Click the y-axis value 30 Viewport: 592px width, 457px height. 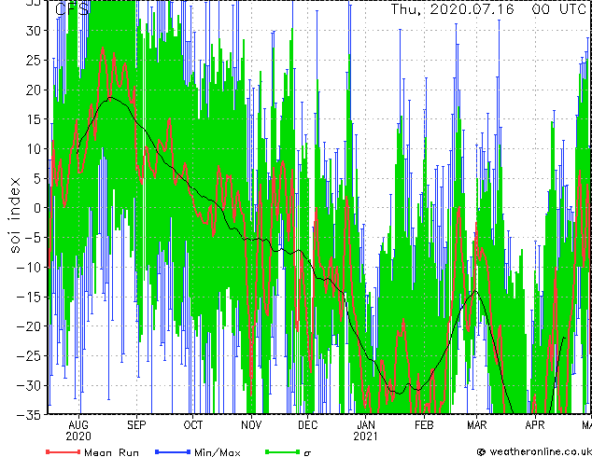(34, 31)
